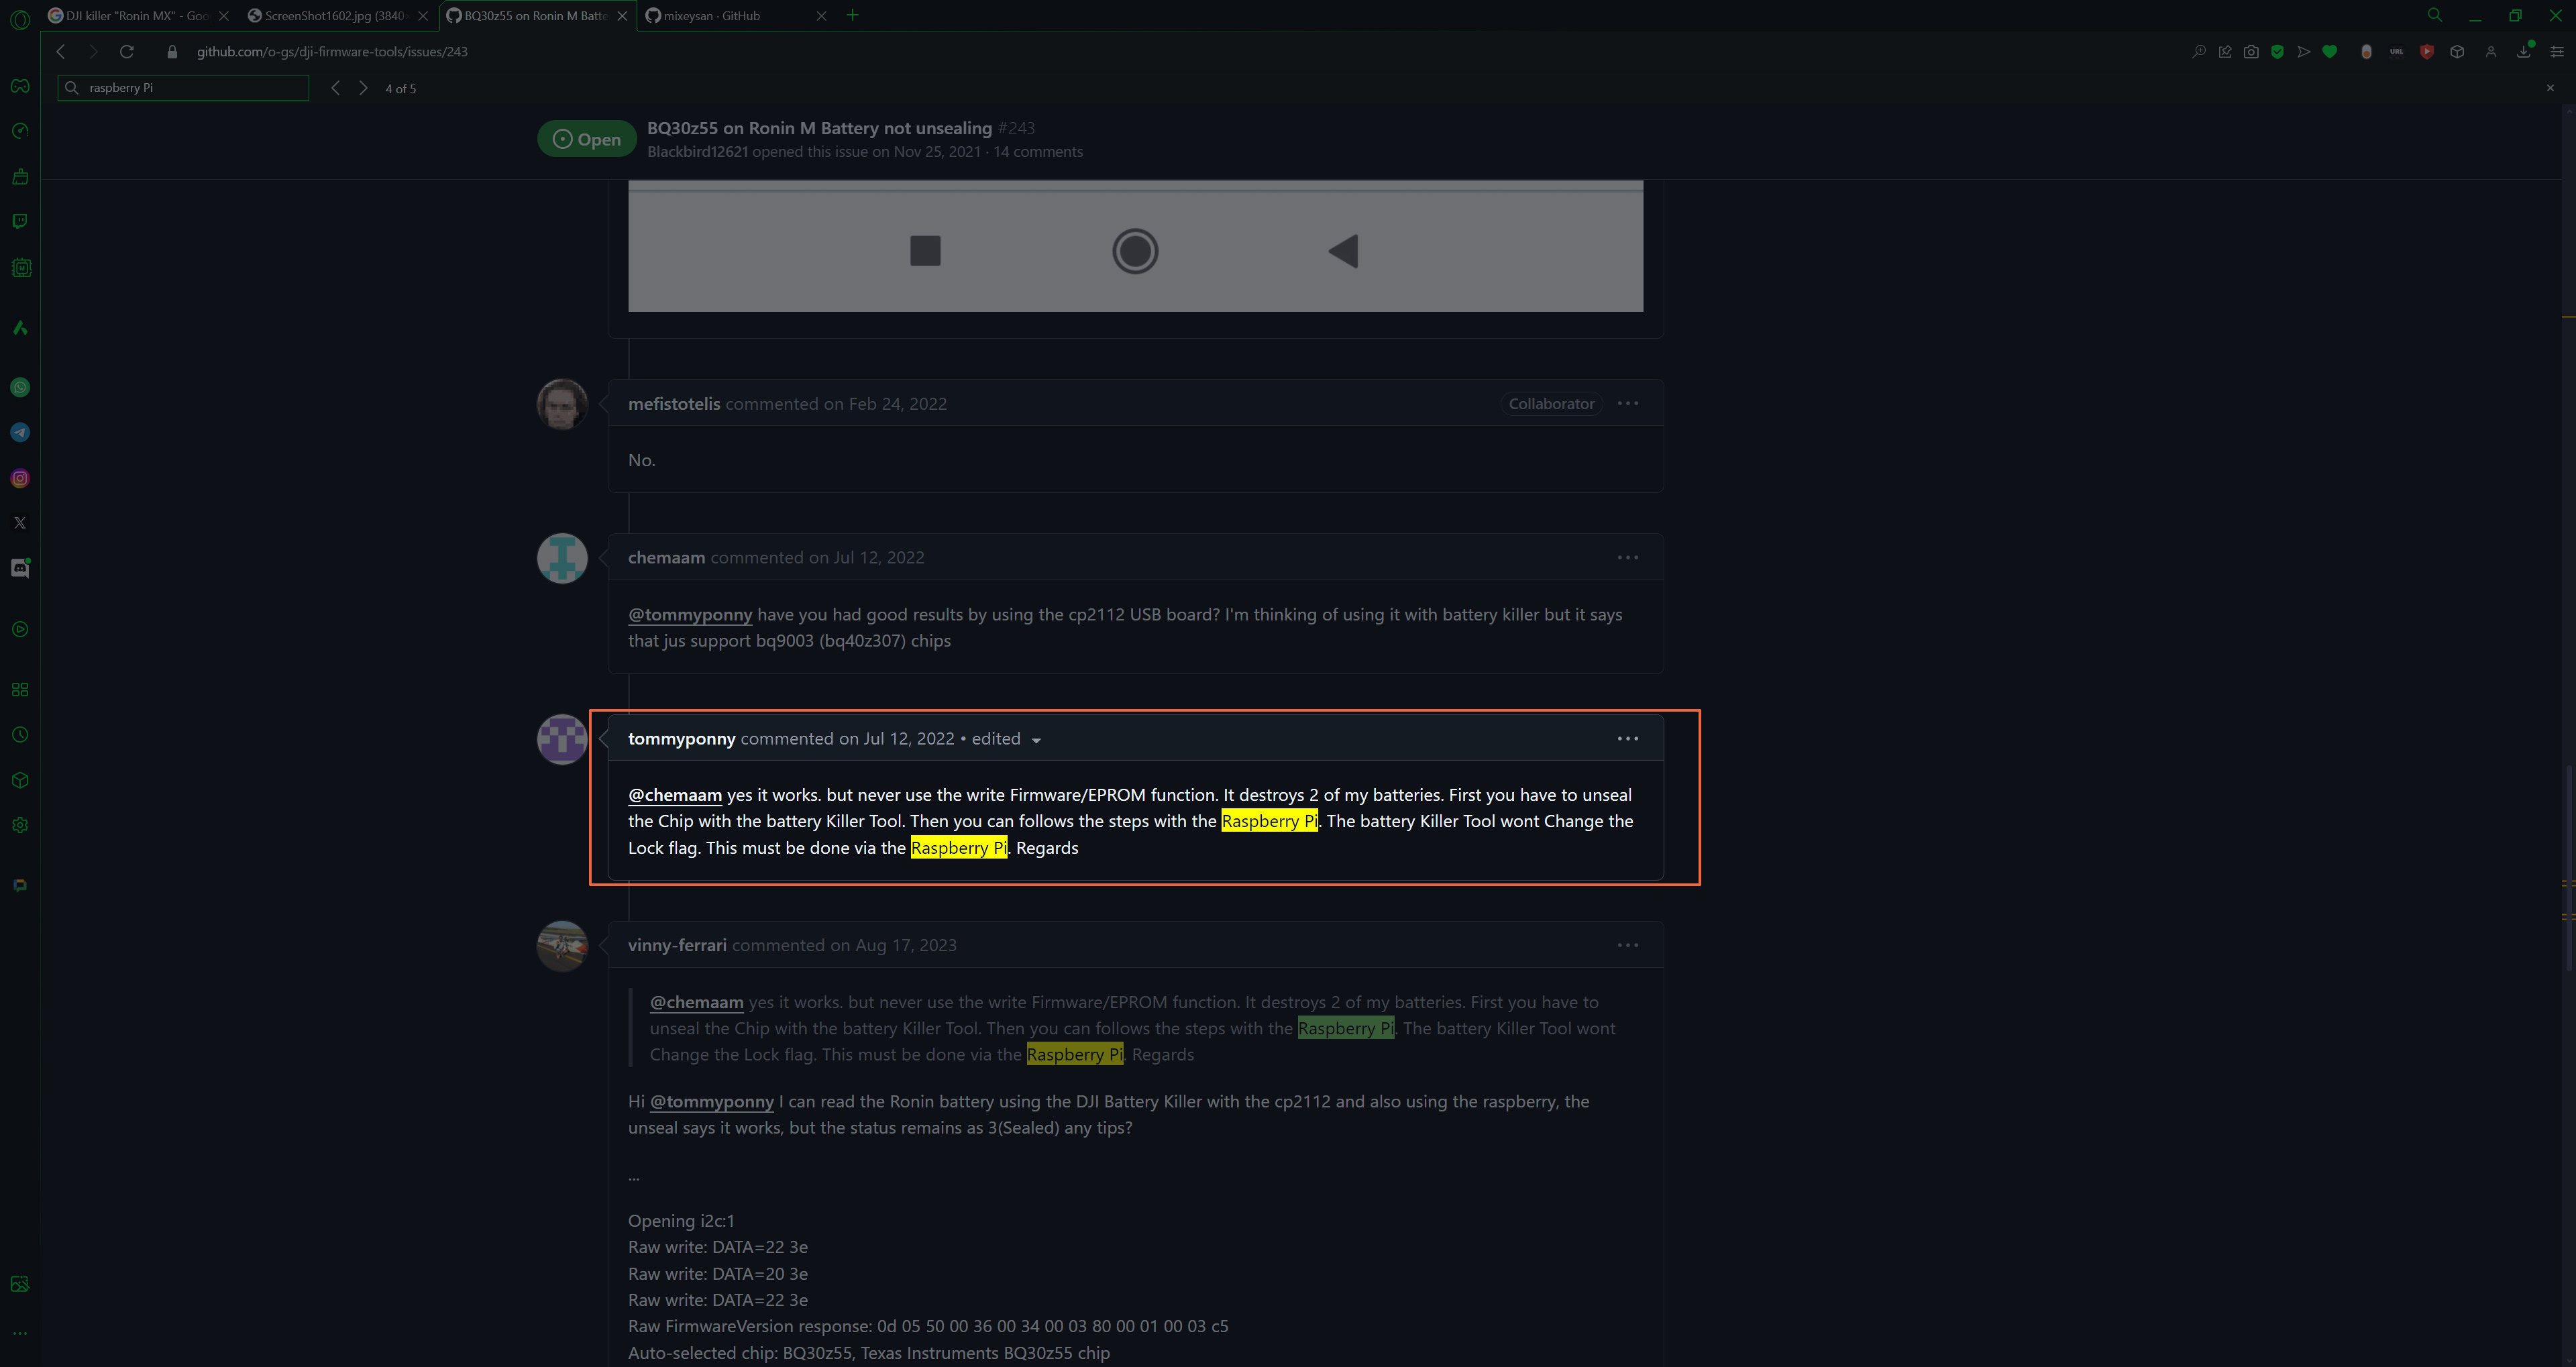Screen dimensions: 2576x1367
Task: Open the media Player icon in sidebar
Action: (20, 629)
